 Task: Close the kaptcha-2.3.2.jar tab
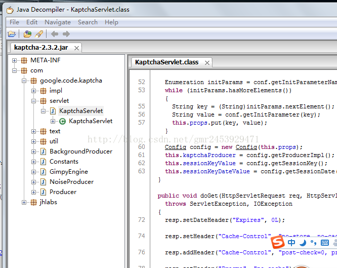(76, 48)
